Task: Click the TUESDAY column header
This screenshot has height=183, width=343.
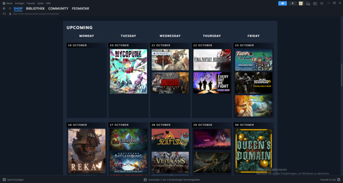Action: coord(128,36)
